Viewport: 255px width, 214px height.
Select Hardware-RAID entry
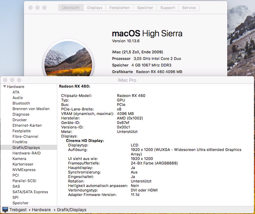click(26, 153)
